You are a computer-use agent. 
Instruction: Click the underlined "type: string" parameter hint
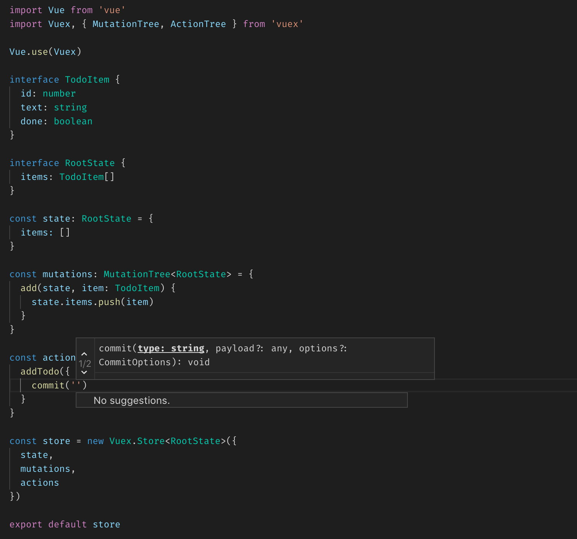[x=171, y=348]
